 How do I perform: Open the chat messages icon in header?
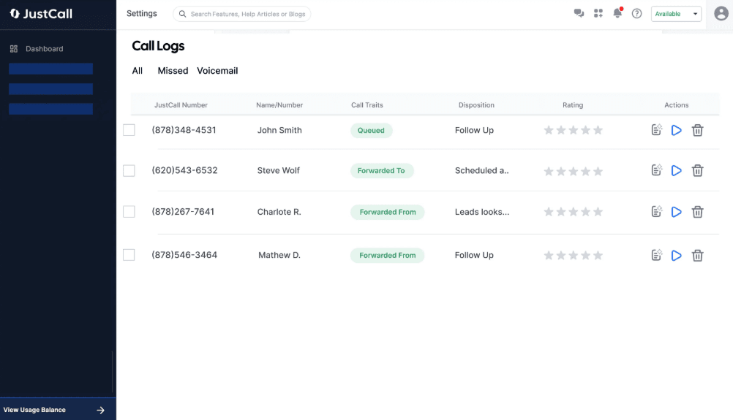click(x=579, y=14)
